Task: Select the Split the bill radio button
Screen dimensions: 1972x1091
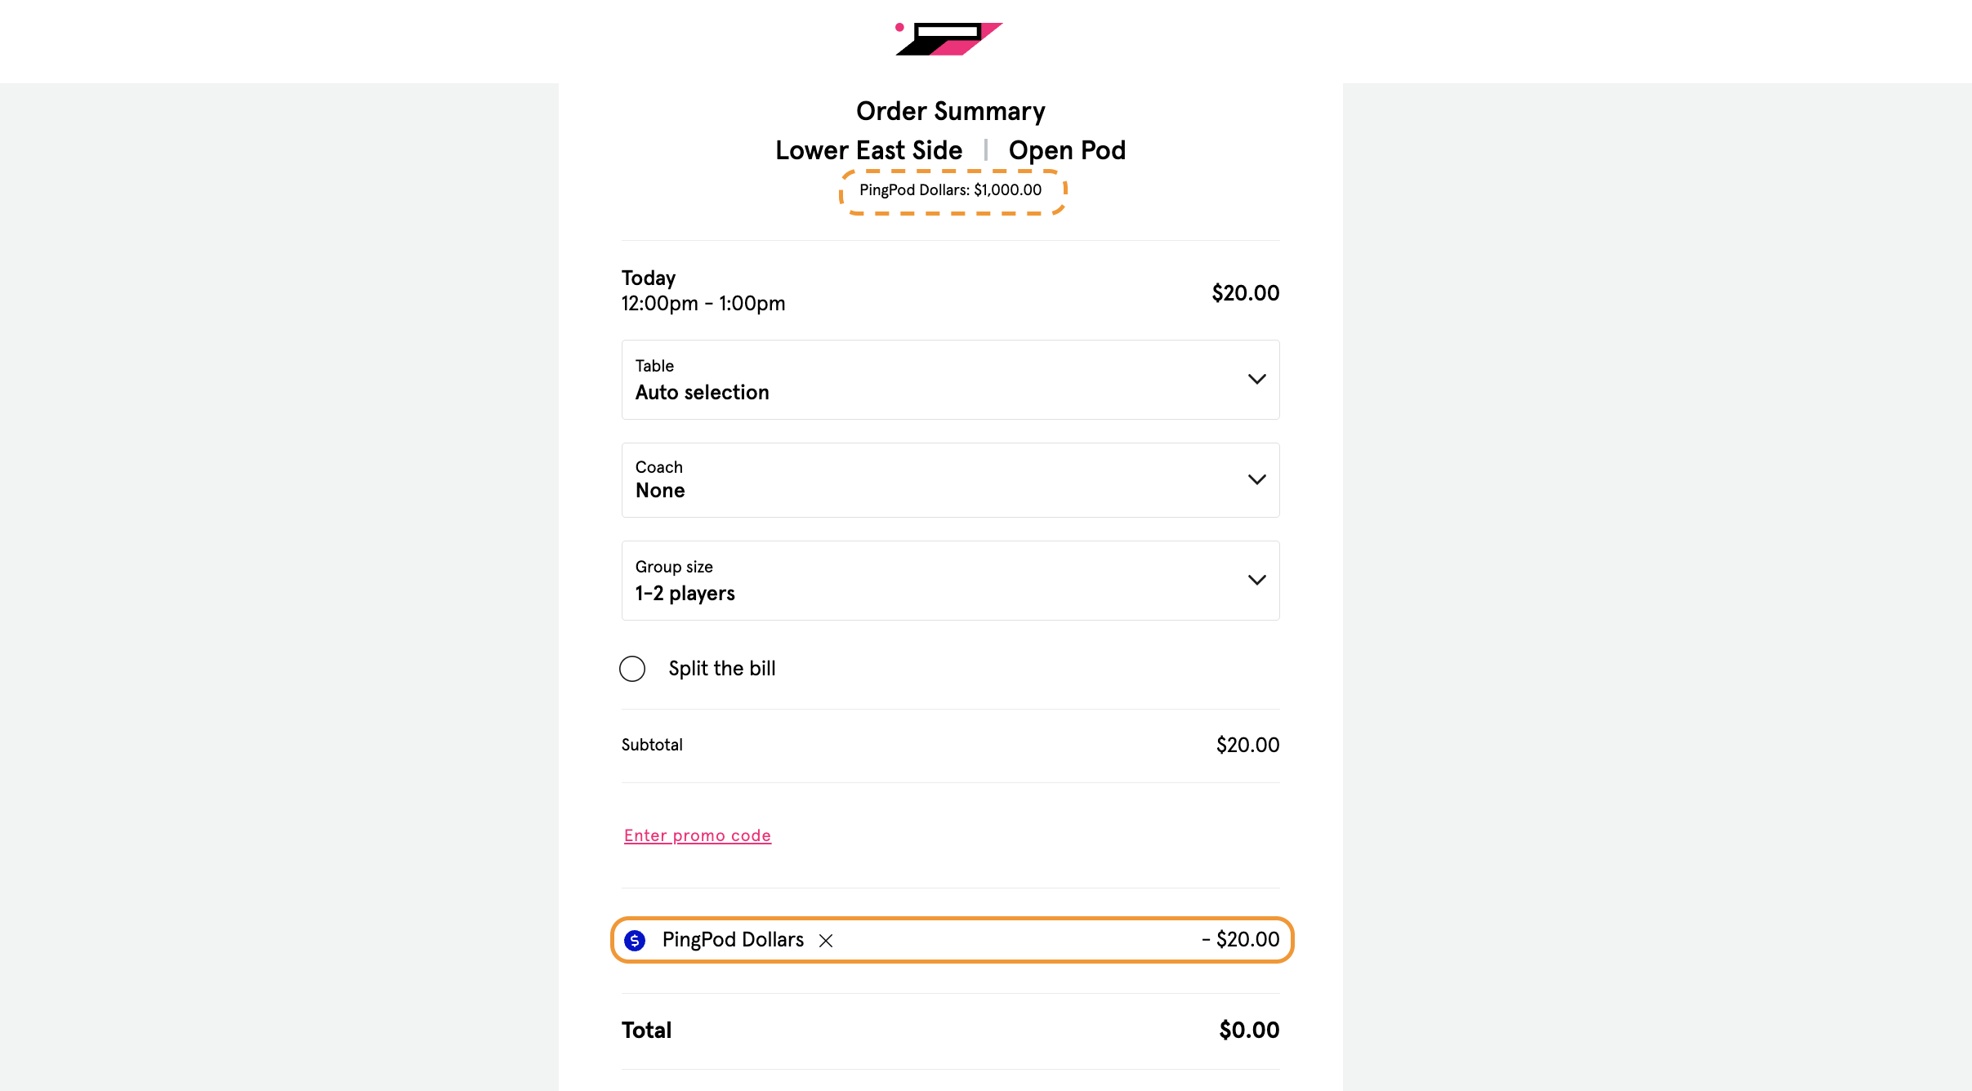Action: (x=632, y=669)
